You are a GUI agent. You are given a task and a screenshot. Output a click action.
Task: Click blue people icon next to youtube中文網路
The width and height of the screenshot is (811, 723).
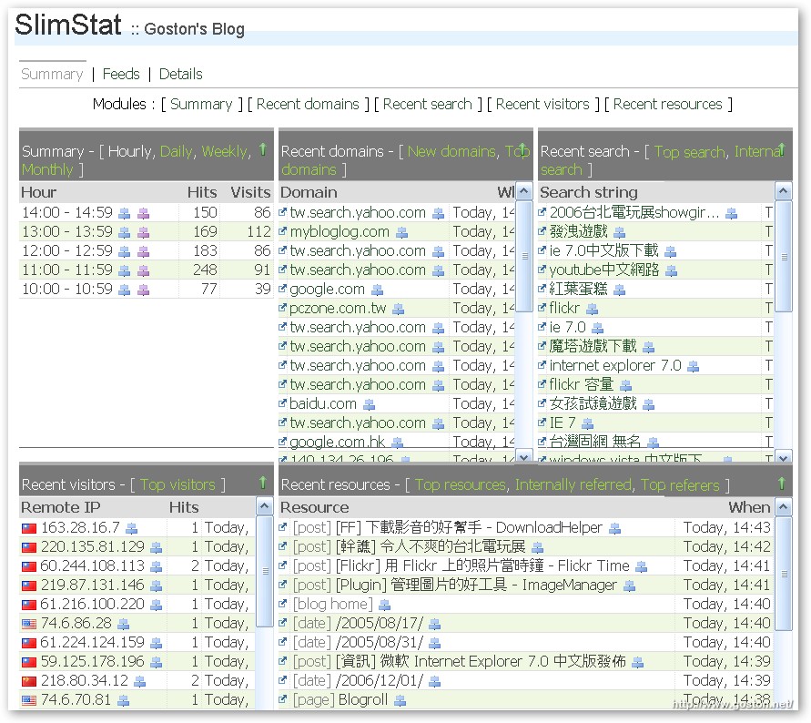tap(672, 270)
